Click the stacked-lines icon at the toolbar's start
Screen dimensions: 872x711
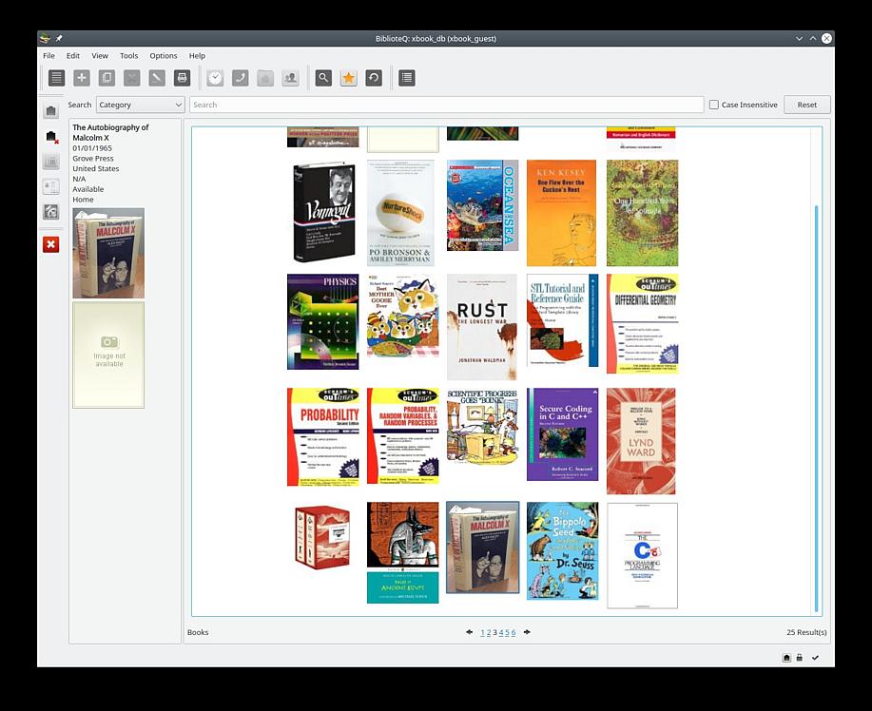coord(56,78)
